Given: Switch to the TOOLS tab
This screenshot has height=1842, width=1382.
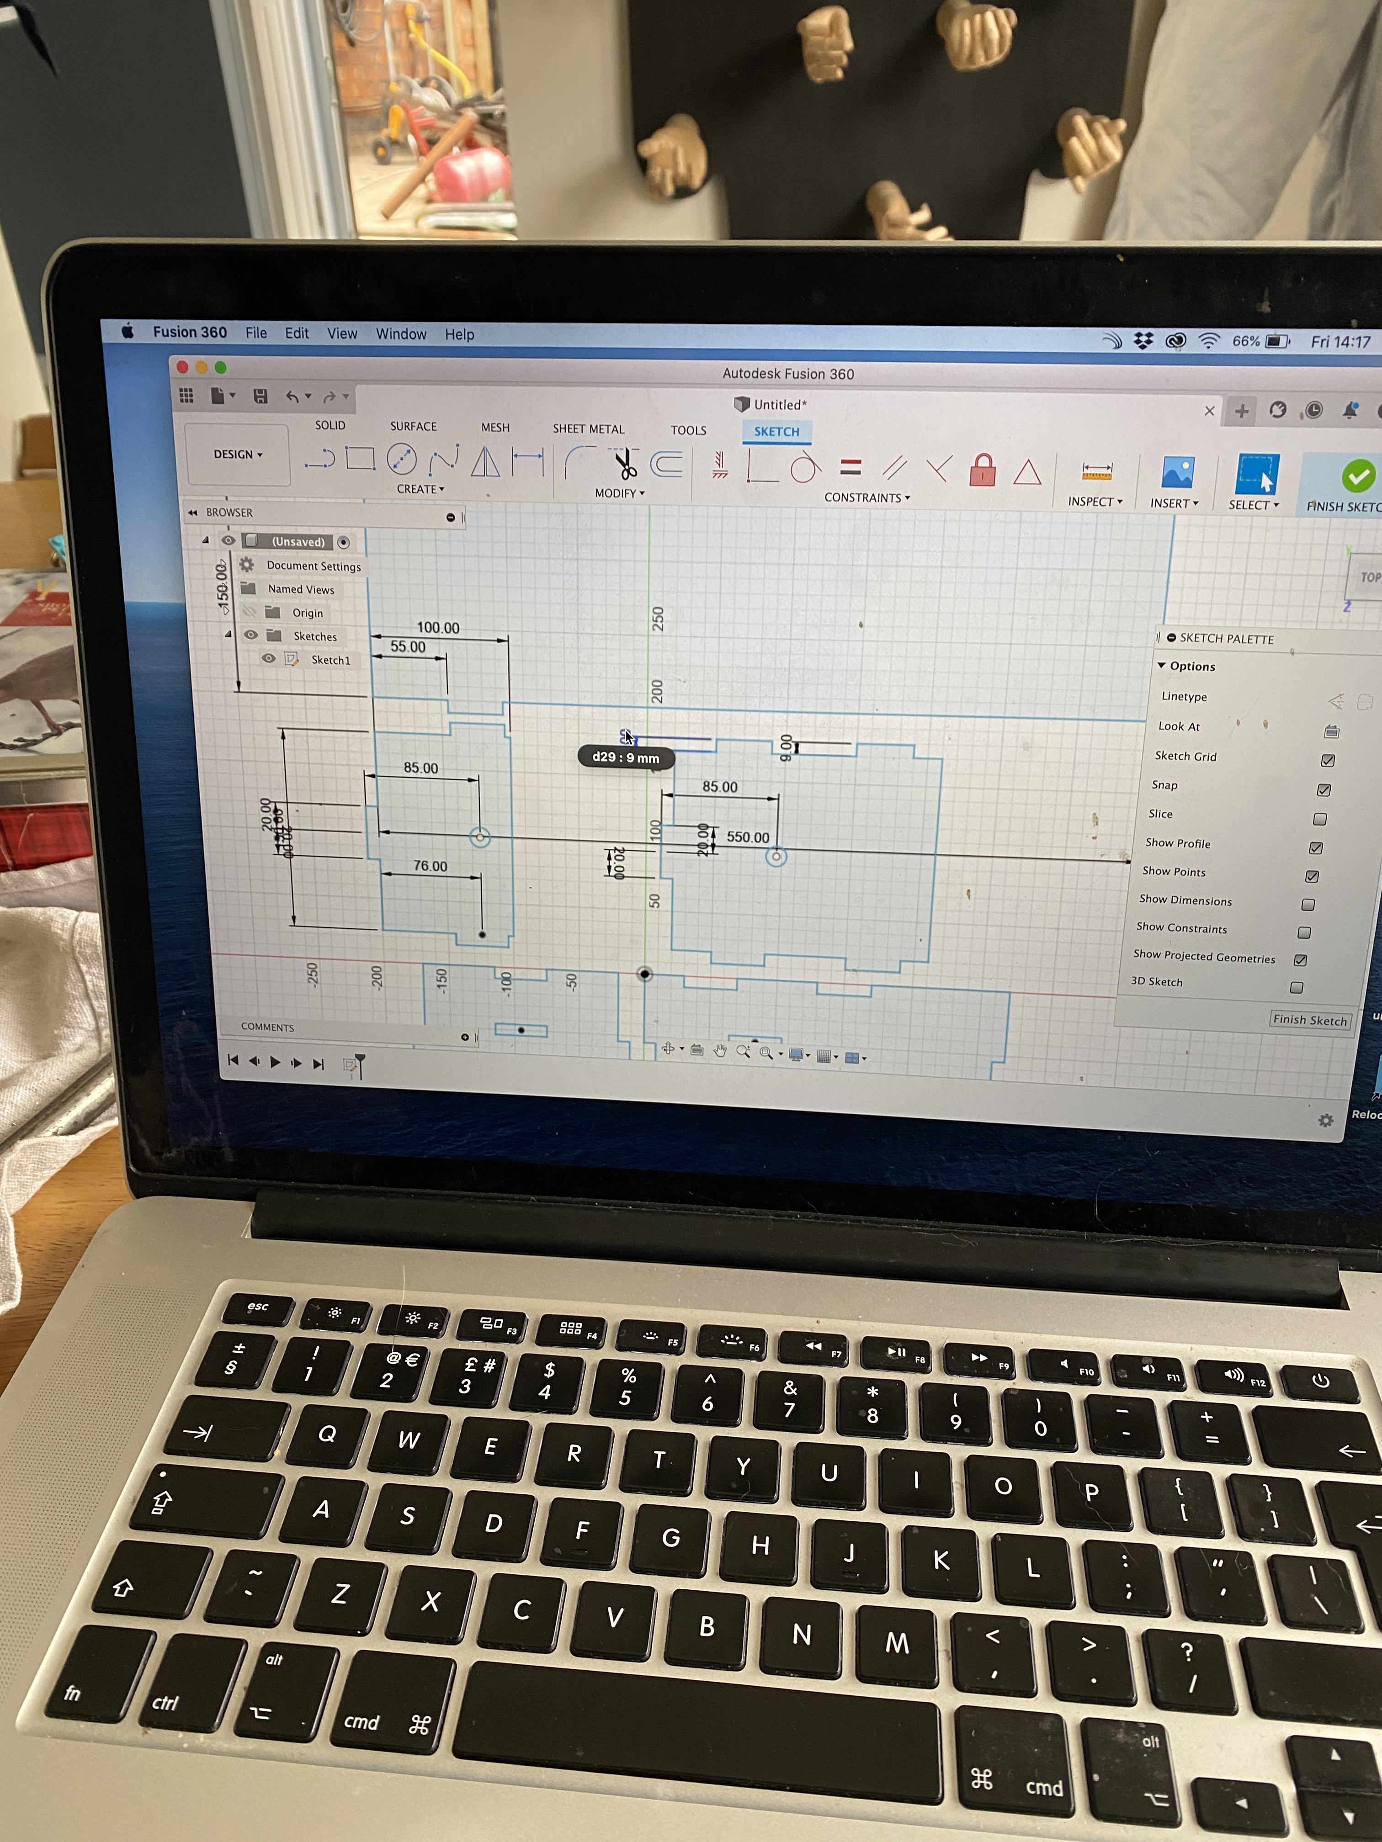Looking at the screenshot, I should (688, 430).
